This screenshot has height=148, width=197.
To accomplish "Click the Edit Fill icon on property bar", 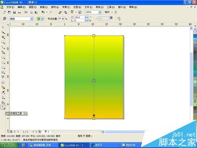I will pyautogui.click(x=4, y=19).
